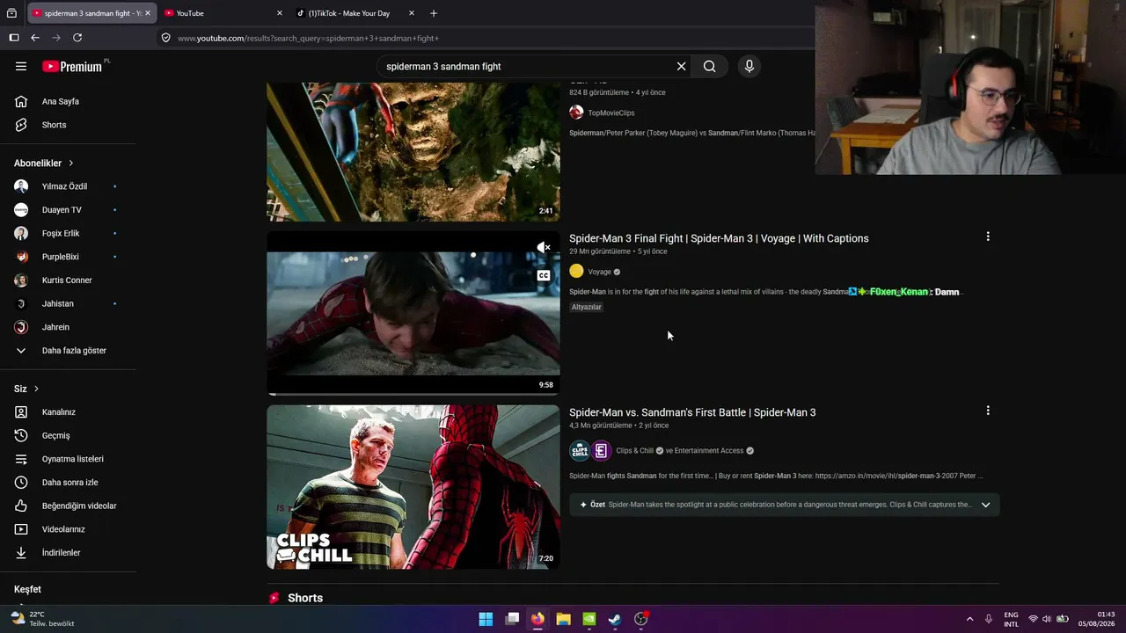Image resolution: width=1126 pixels, height=633 pixels.
Task: Click Altyazılar captions badge
Action: click(587, 308)
